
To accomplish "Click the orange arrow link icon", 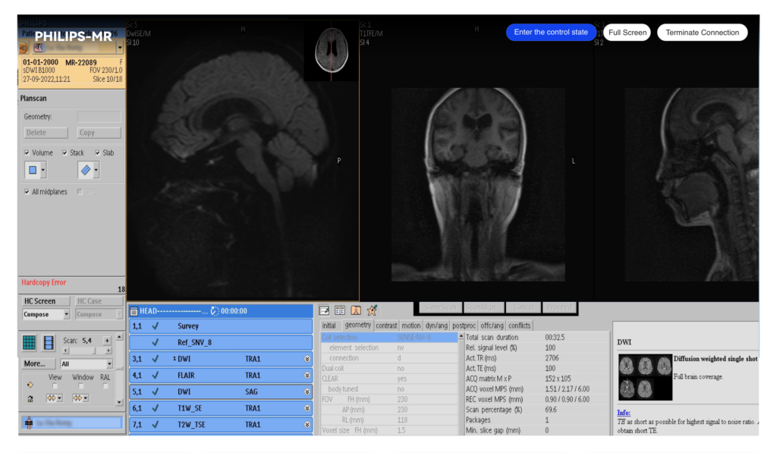I will pos(30,385).
